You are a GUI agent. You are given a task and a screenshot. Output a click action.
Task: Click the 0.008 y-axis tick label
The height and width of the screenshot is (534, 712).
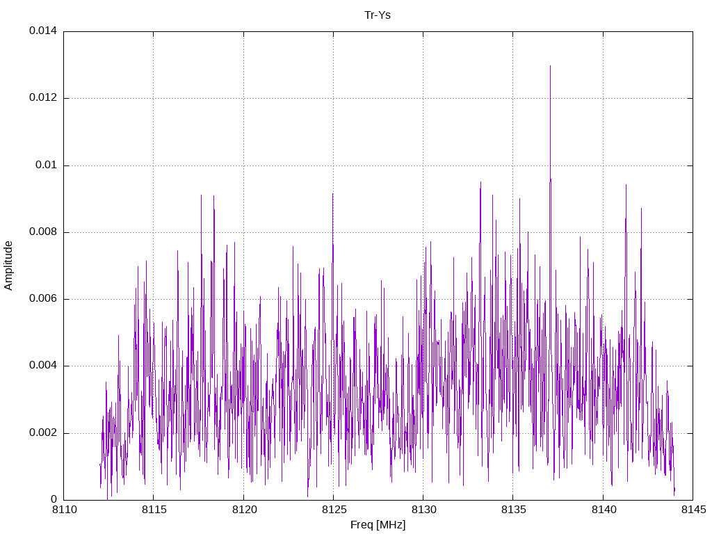point(43,232)
